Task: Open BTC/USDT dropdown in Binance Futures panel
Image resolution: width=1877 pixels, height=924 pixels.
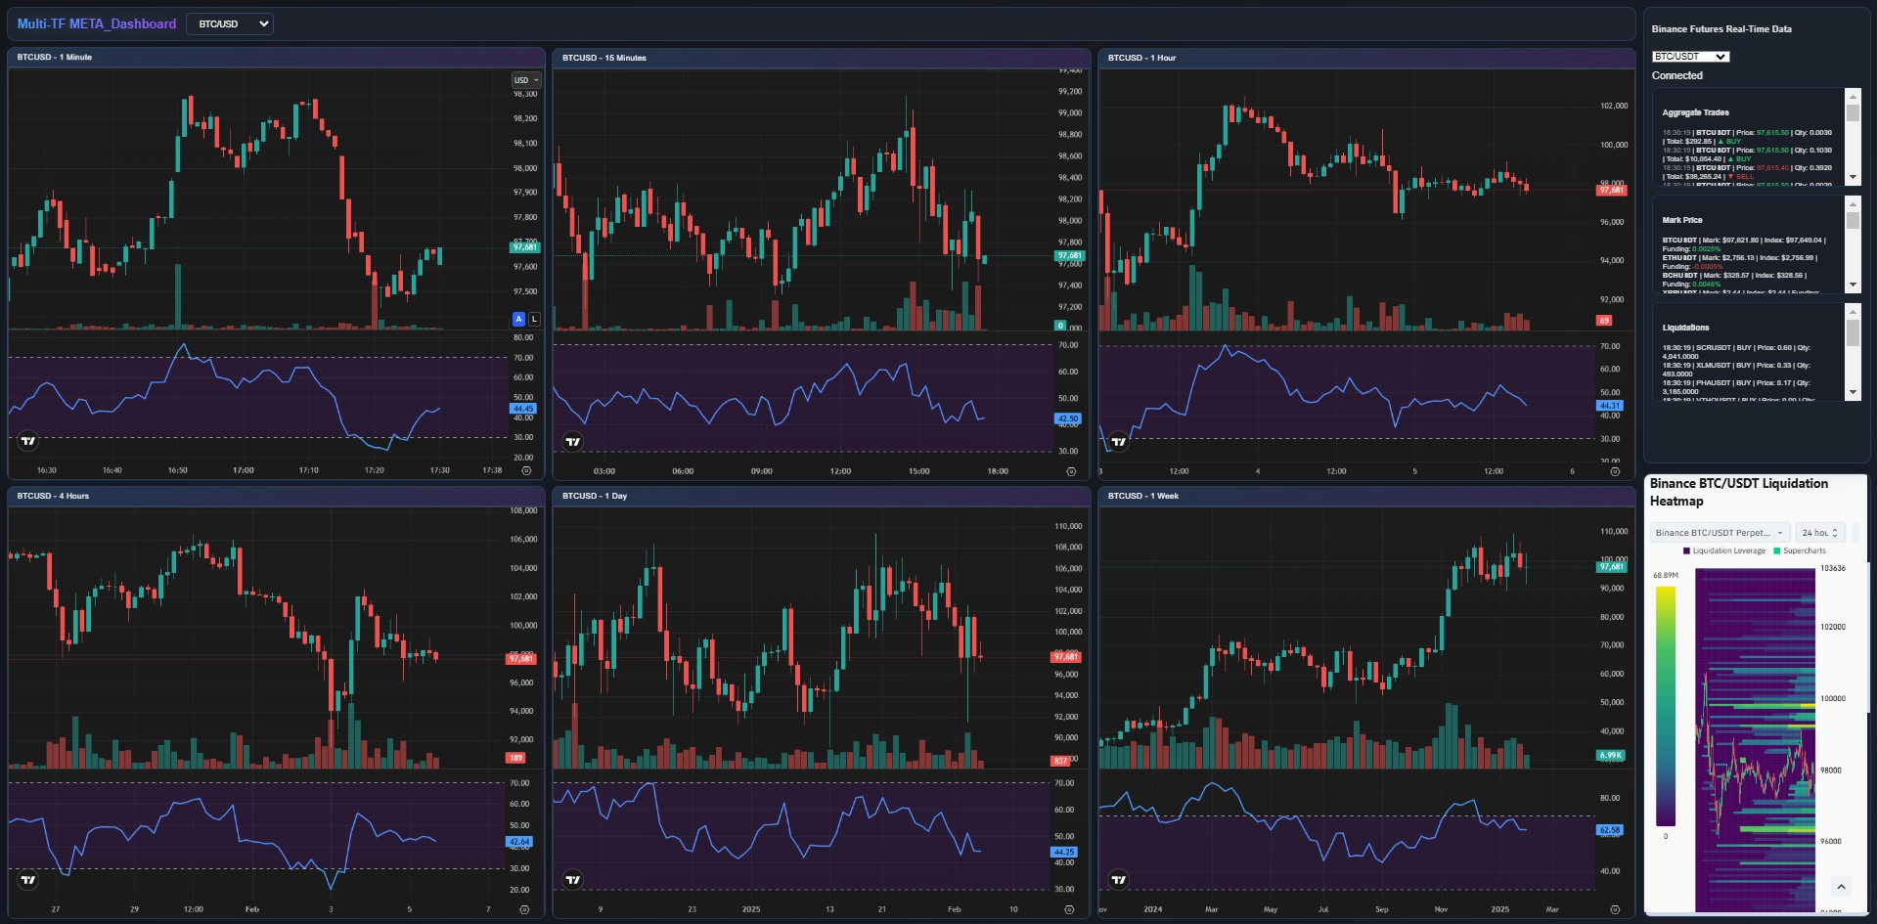Action: [1690, 57]
